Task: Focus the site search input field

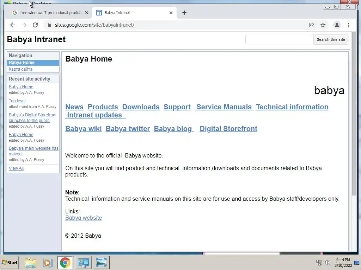Action: [x=278, y=39]
